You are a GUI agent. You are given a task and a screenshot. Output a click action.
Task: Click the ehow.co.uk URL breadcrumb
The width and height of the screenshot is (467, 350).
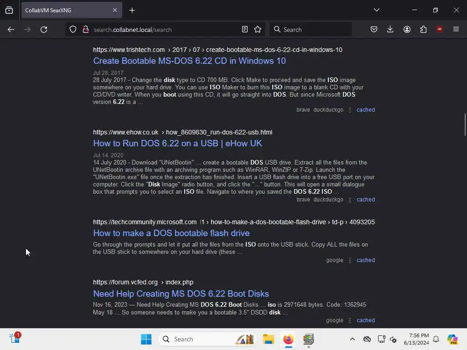[182, 132]
